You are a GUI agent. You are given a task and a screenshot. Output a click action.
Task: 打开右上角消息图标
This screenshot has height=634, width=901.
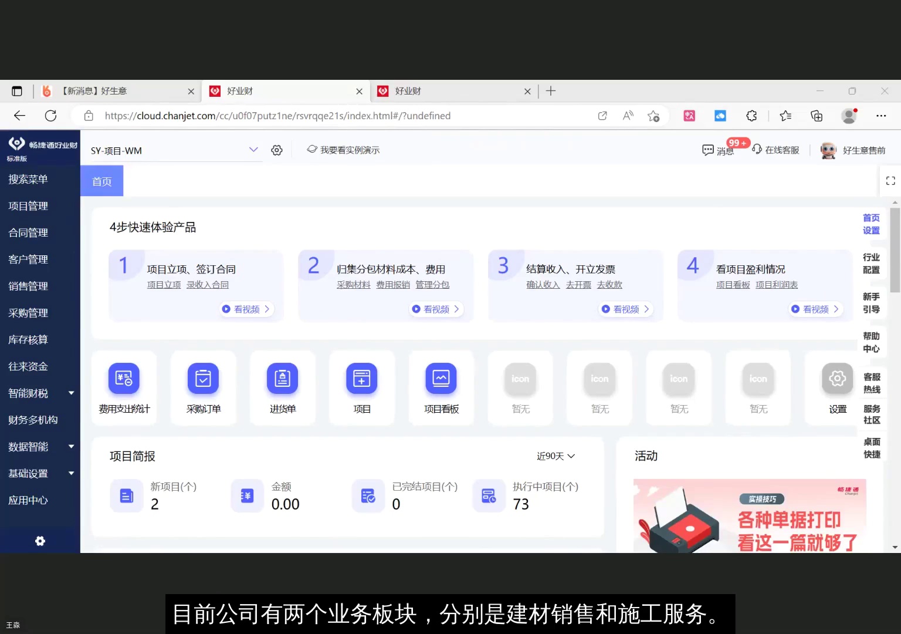tap(709, 150)
